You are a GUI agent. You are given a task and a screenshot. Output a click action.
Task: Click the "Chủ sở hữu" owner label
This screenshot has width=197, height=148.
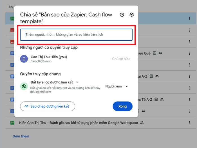tap(121, 59)
